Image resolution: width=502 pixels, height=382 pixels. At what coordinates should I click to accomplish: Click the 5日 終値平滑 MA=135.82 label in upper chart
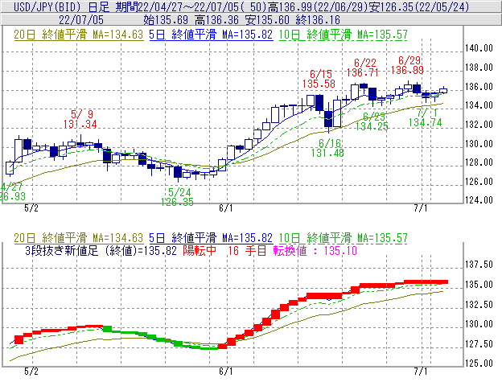click(x=211, y=35)
